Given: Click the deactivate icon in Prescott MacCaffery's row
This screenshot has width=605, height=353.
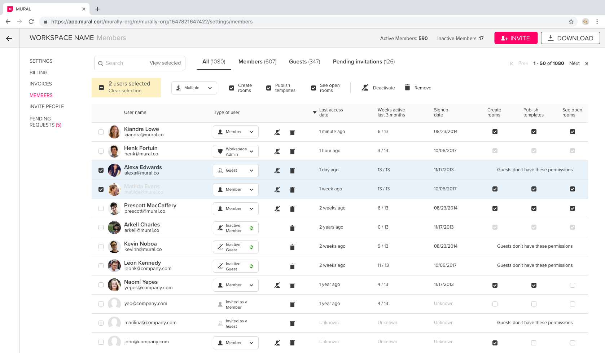Looking at the screenshot, I should pos(277,209).
